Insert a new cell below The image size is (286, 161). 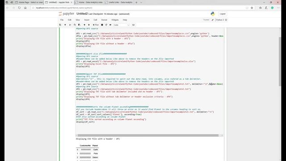coord(65,25)
